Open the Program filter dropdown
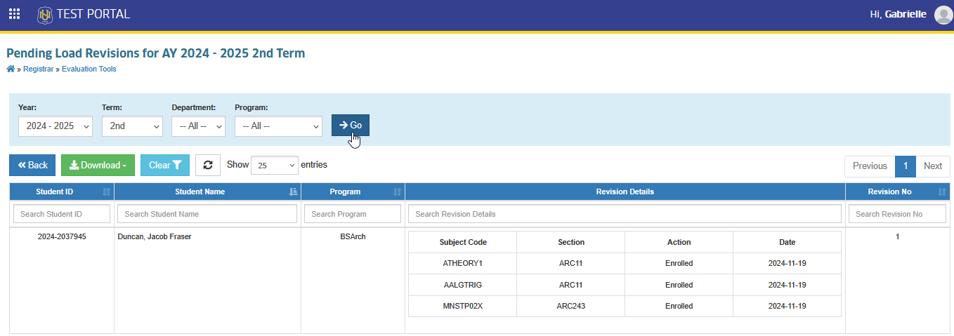Image resolution: width=954 pixels, height=336 pixels. pyautogui.click(x=278, y=126)
